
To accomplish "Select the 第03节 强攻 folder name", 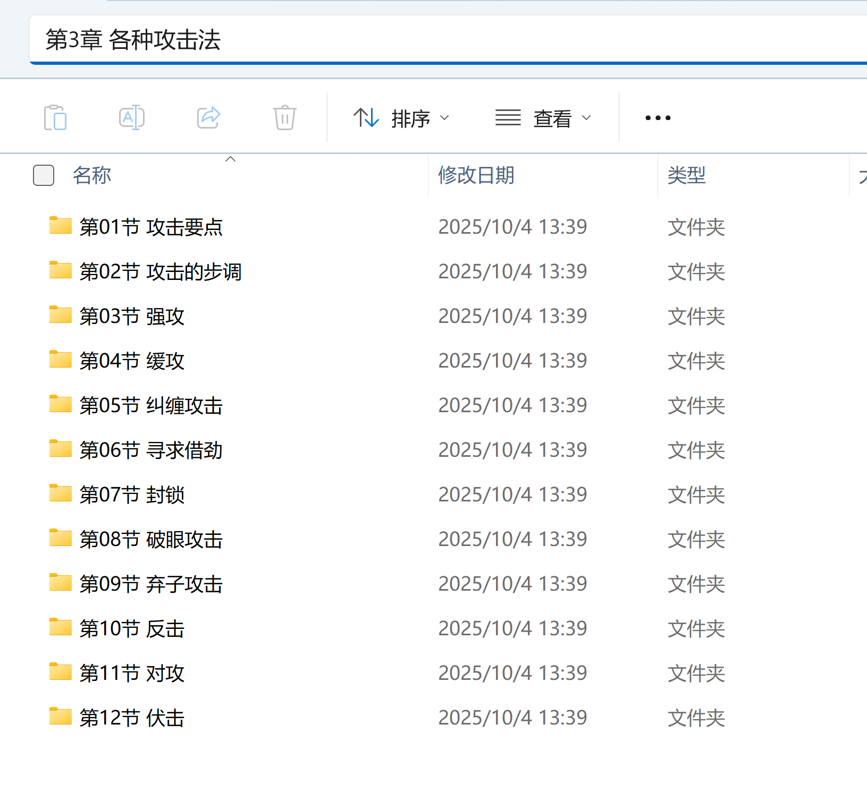I will click(132, 317).
